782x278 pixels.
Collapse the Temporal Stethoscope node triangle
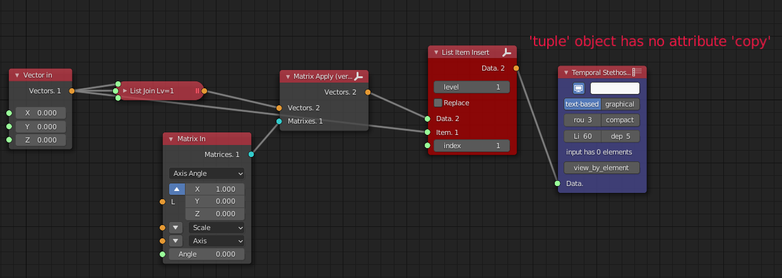tap(566, 72)
